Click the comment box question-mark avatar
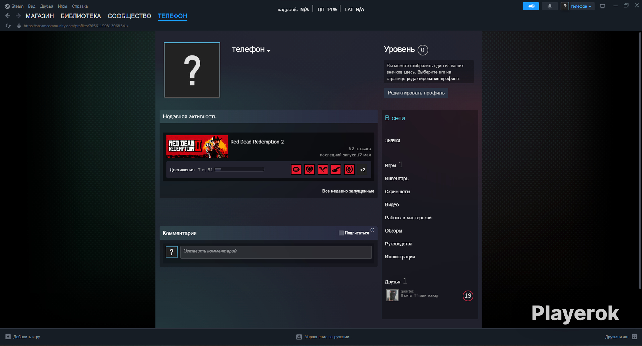The width and height of the screenshot is (642, 346). [x=171, y=252]
